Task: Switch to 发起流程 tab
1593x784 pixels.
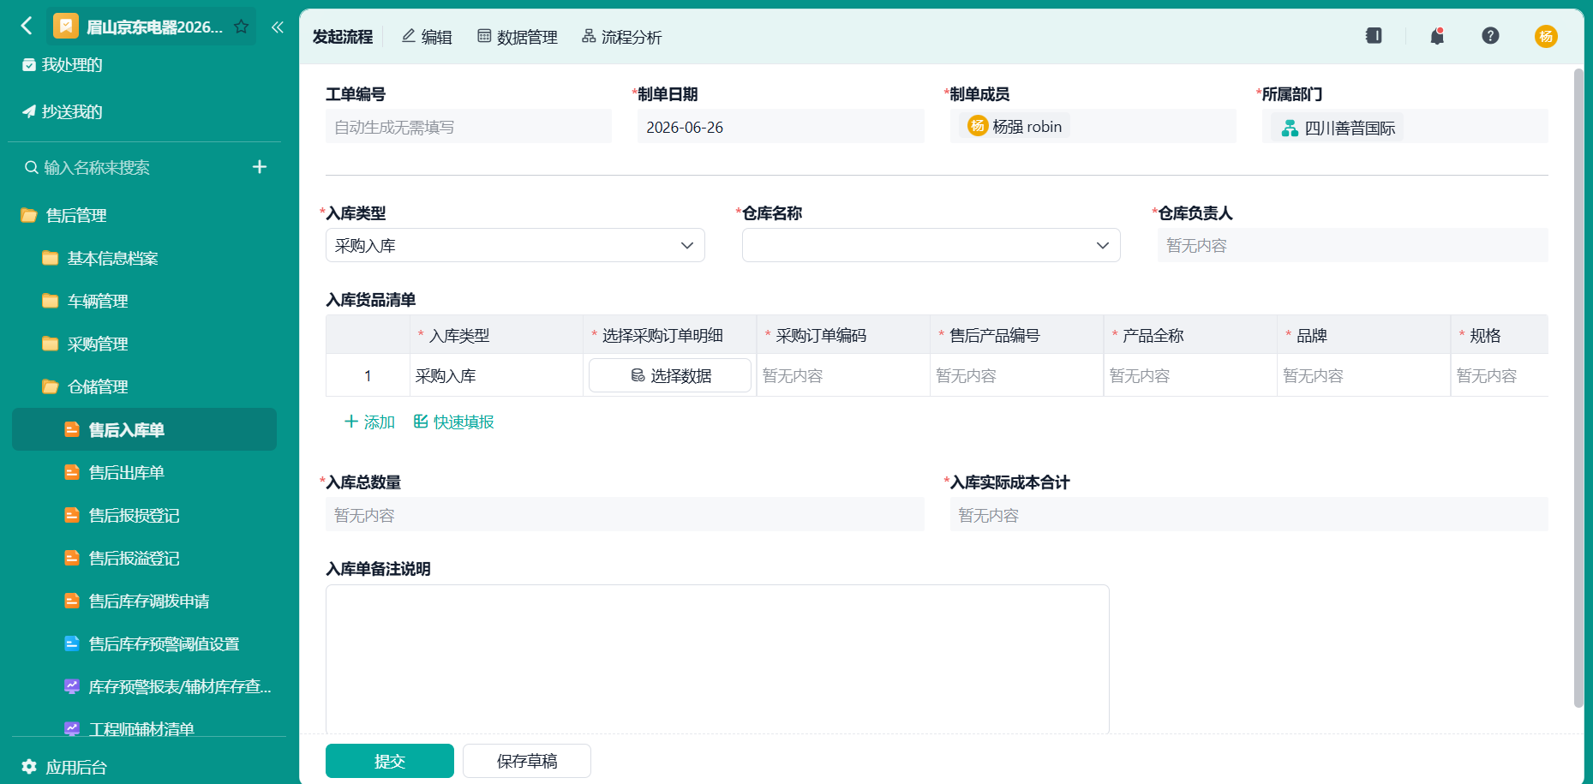Action: click(x=343, y=37)
